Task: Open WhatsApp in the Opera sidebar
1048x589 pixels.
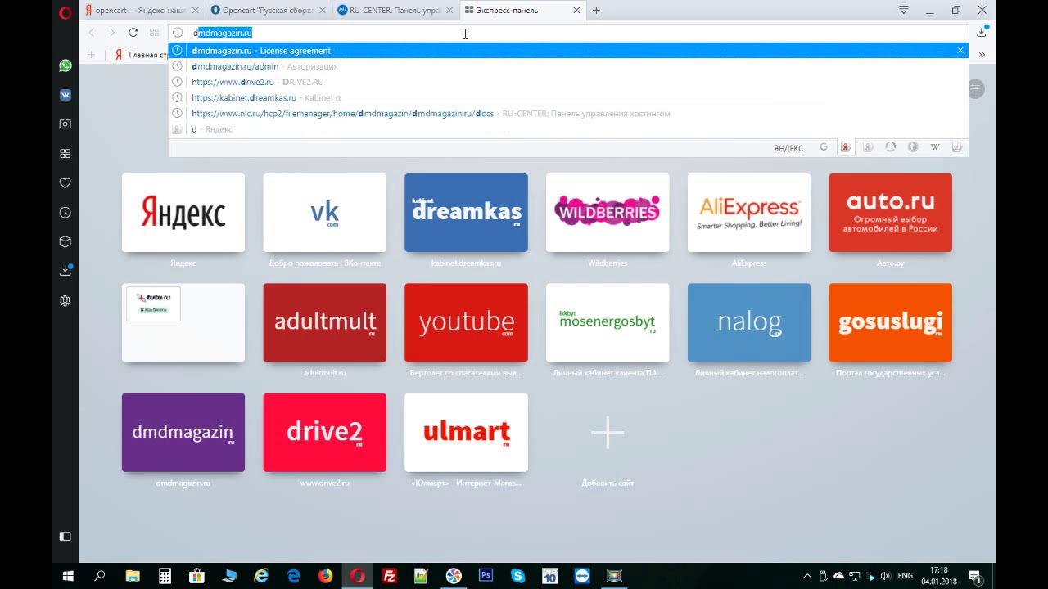Action: [65, 65]
